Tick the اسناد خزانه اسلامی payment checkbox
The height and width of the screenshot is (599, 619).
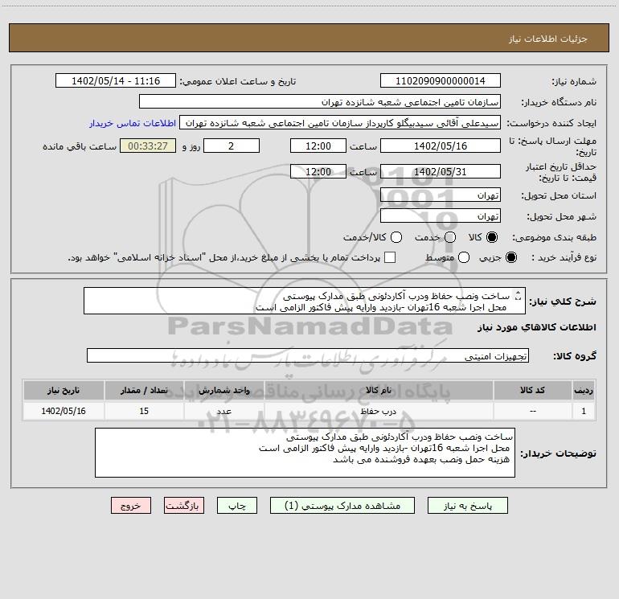(390, 257)
